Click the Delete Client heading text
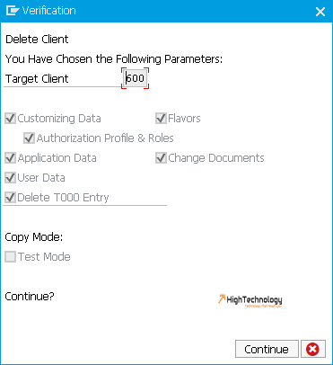This screenshot has height=365, width=333. [37, 40]
